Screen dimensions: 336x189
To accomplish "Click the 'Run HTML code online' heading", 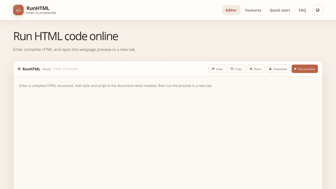I will click(66, 36).
